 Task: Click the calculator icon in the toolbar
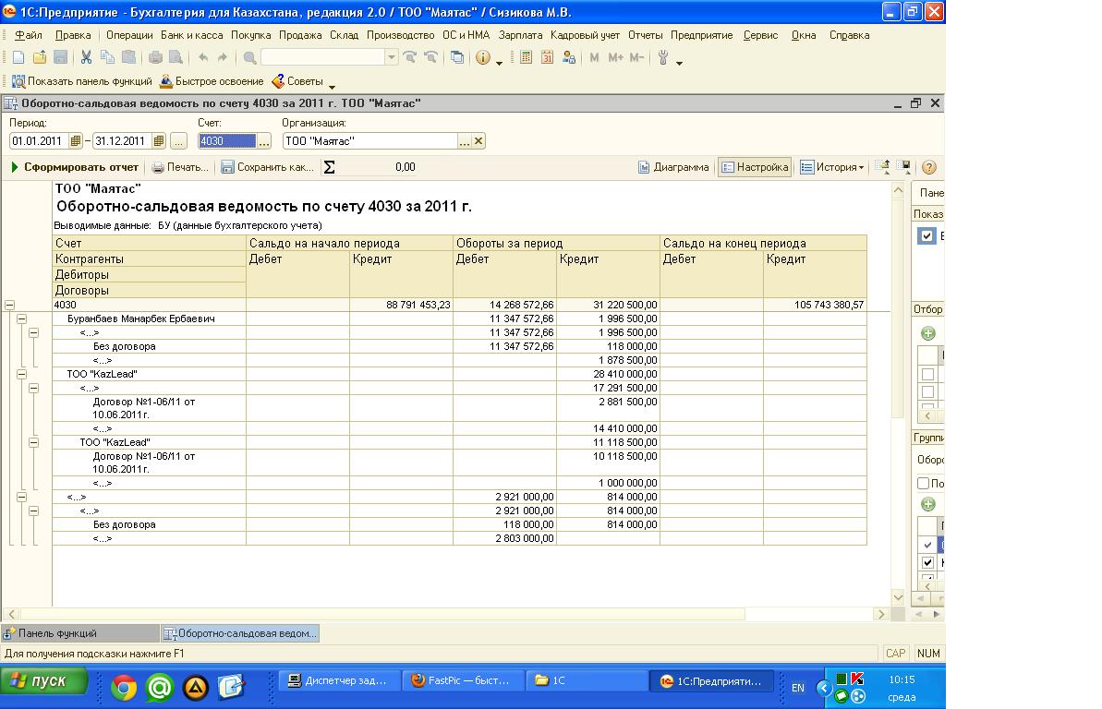pyautogui.click(x=526, y=57)
